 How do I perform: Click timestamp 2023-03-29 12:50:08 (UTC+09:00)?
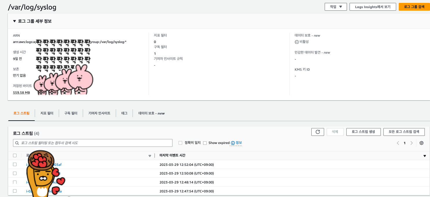[x=187, y=173]
